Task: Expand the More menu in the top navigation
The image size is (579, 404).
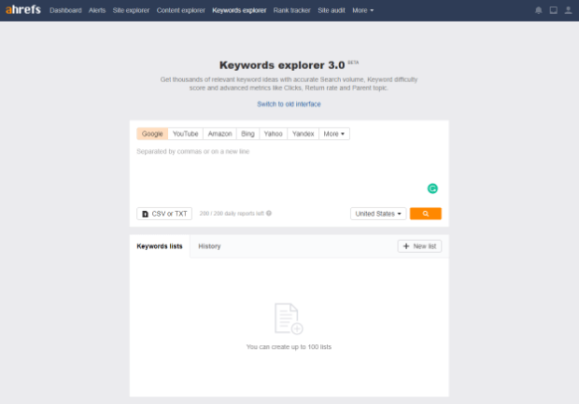Action: click(363, 10)
